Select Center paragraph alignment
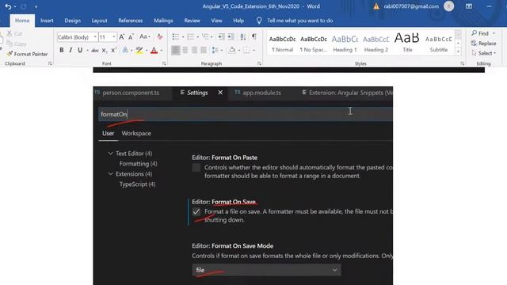This screenshot has height=285, width=507. 185,50
